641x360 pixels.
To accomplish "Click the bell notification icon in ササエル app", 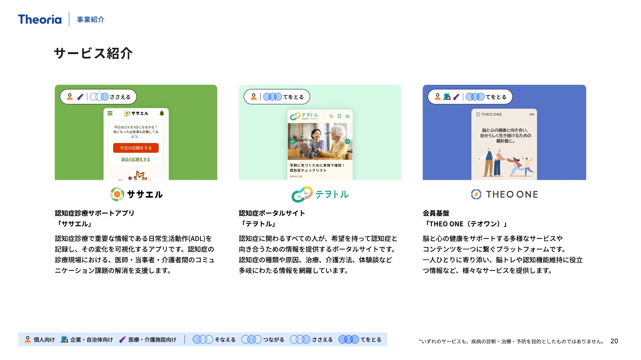I will click(162, 113).
